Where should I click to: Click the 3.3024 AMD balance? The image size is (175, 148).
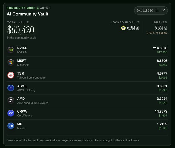(x=162, y=99)
